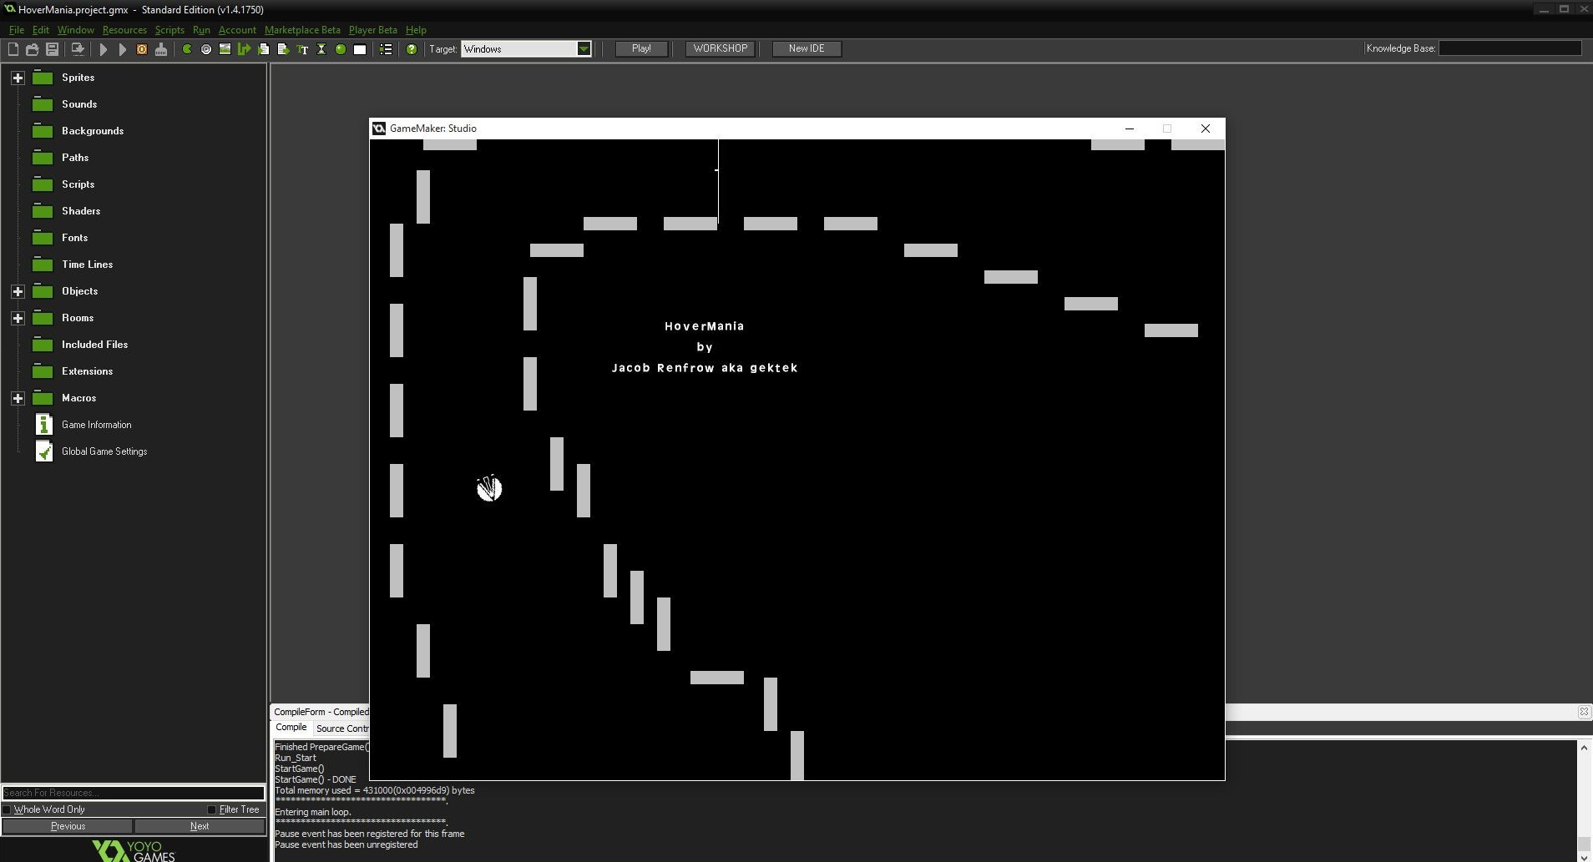Create a font using the TT icon
The width and height of the screenshot is (1593, 862).
pyautogui.click(x=302, y=49)
